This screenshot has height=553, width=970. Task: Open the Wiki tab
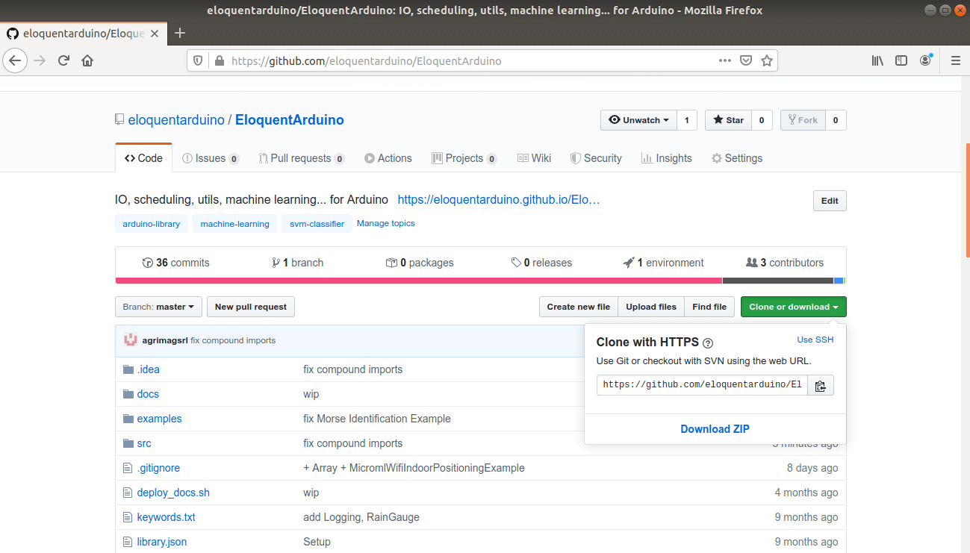click(x=534, y=158)
